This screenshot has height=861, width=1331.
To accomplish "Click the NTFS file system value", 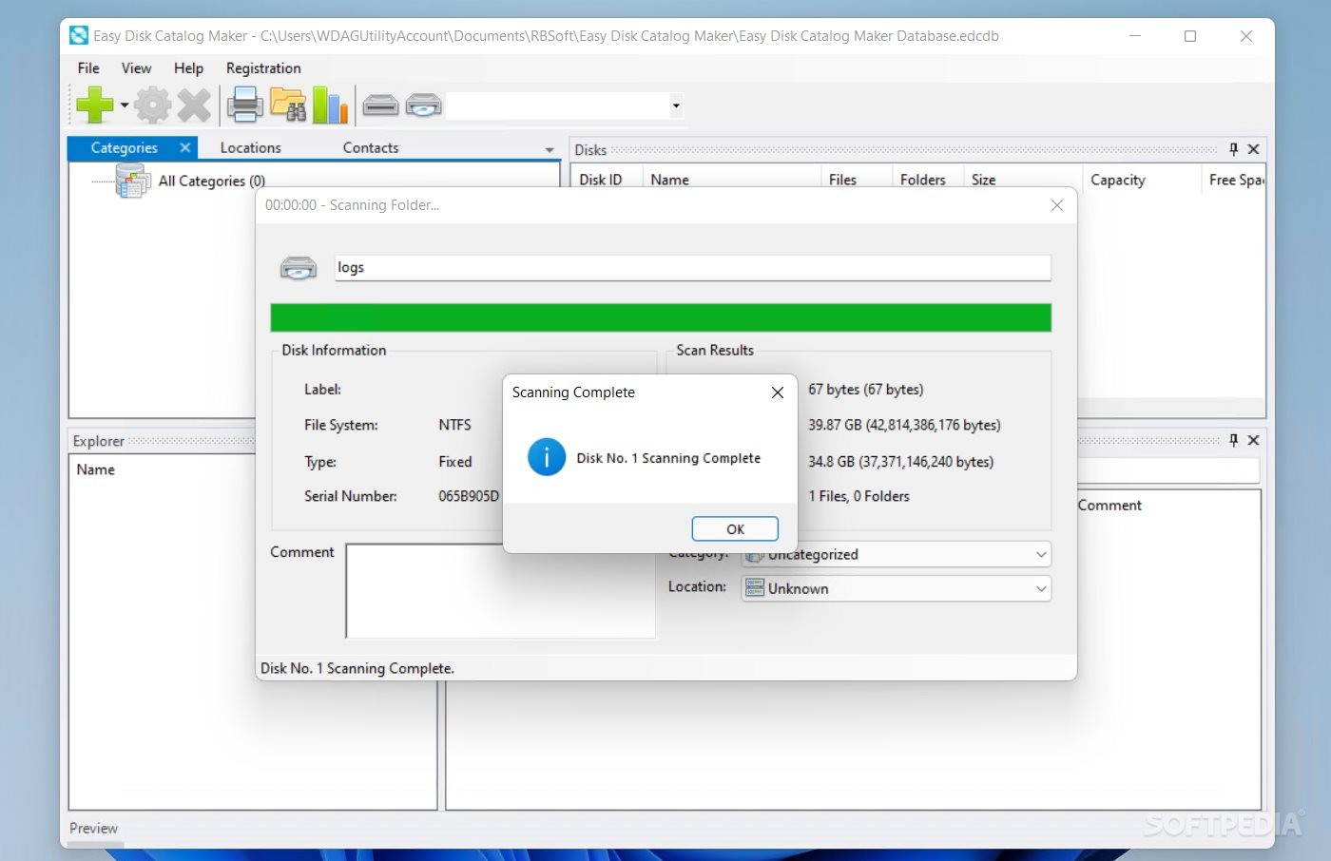I will tap(454, 425).
